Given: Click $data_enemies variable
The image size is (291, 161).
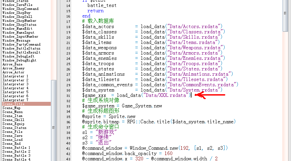Looking at the screenshot, I should coord(100,59).
